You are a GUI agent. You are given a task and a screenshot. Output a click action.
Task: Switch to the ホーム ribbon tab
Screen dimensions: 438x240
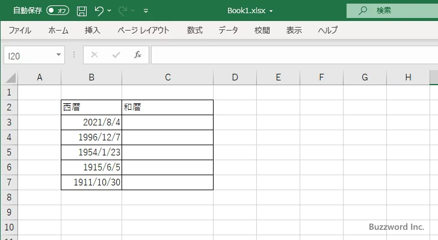tap(58, 30)
